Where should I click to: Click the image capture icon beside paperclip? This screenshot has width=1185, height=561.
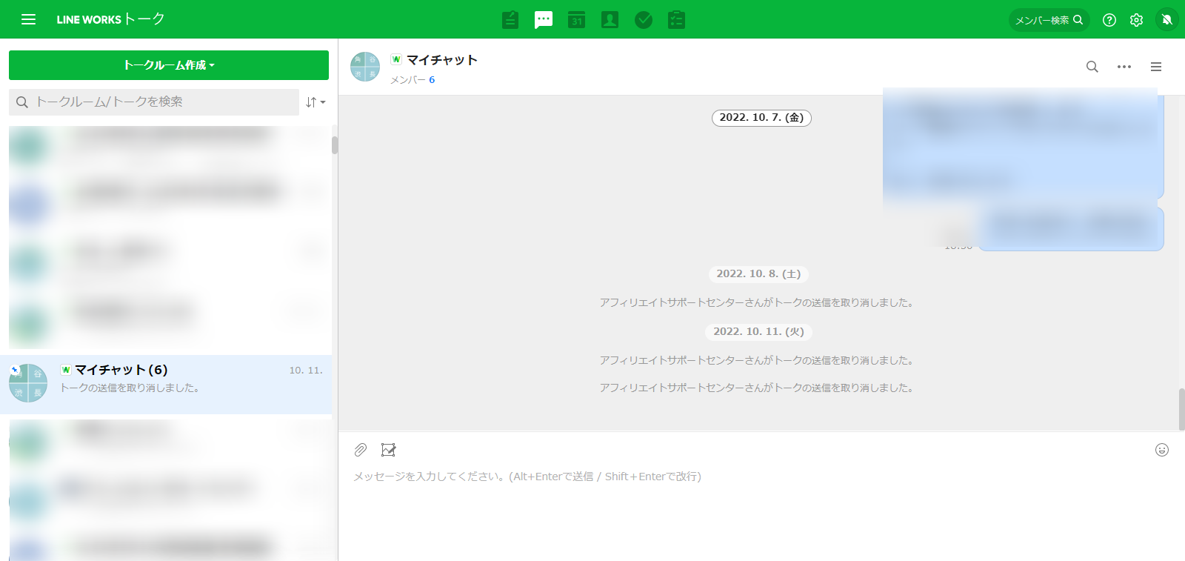click(x=388, y=450)
